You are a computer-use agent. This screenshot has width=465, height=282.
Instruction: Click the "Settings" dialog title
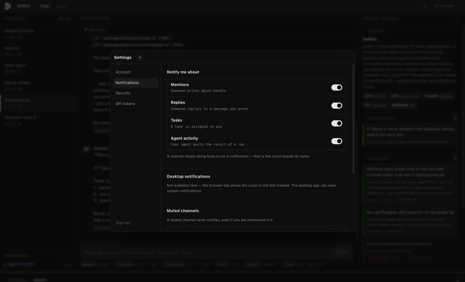(123, 58)
